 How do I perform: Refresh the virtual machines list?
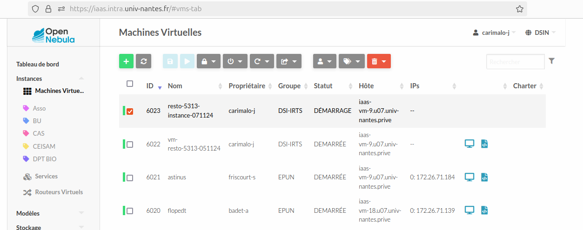click(144, 61)
